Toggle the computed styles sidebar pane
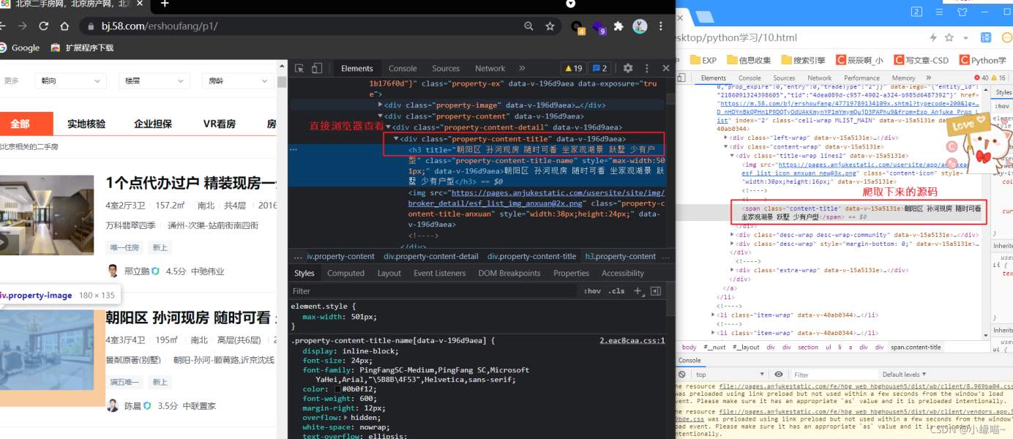The image size is (1013, 439). pyautogui.click(x=656, y=290)
